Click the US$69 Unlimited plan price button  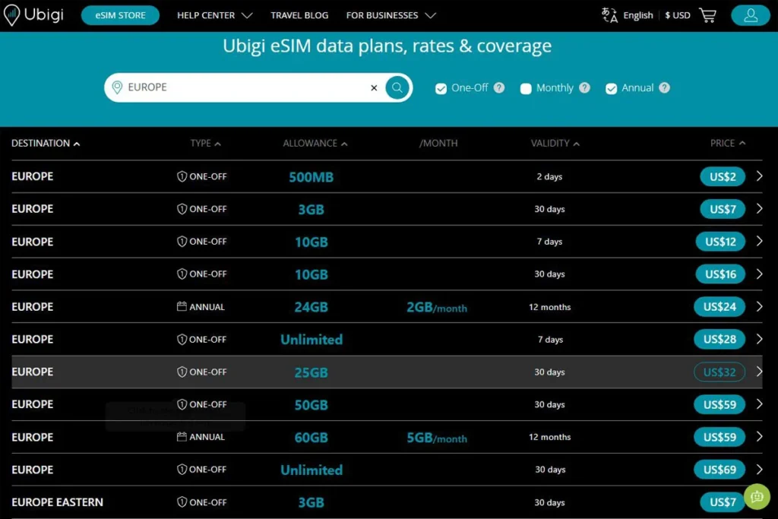pos(719,470)
